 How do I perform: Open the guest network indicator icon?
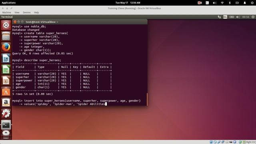click(x=219, y=17)
